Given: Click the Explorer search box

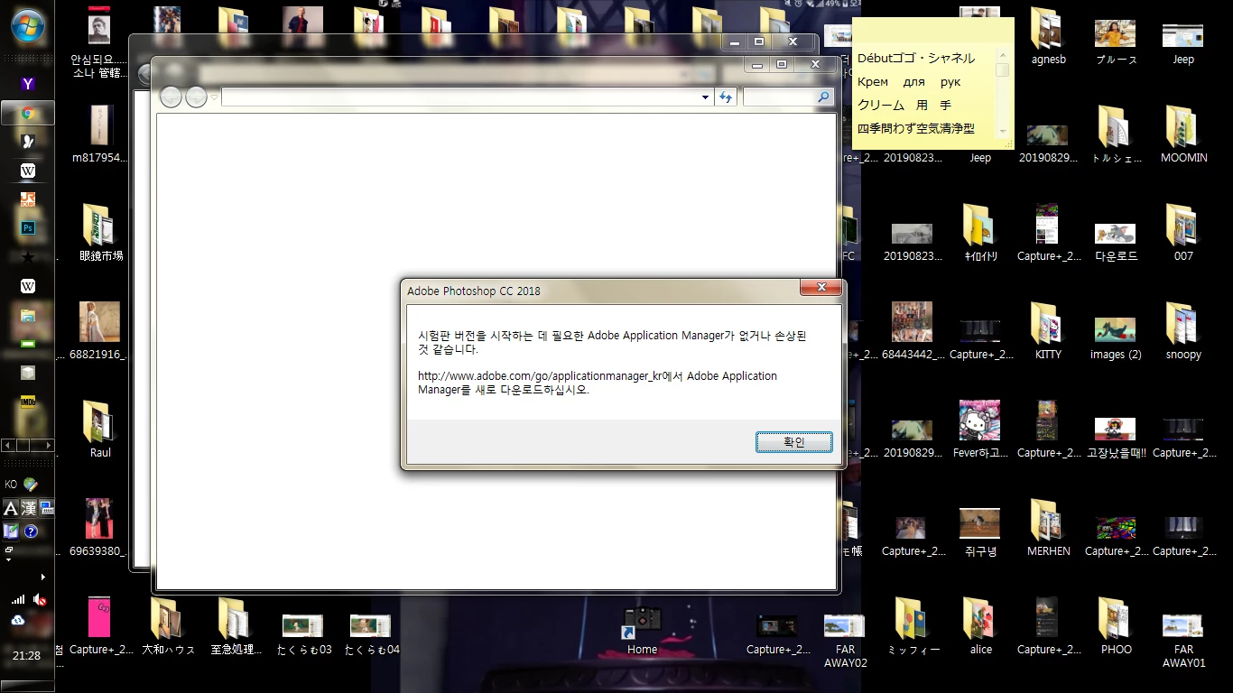Looking at the screenshot, I should (x=788, y=97).
